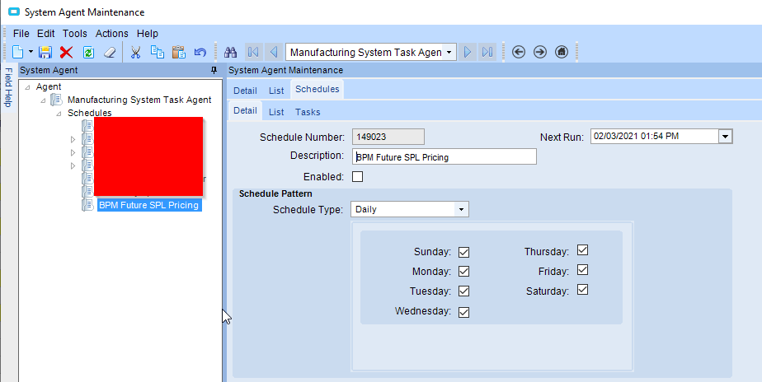Open the Schedule Type dropdown

pyautogui.click(x=461, y=210)
